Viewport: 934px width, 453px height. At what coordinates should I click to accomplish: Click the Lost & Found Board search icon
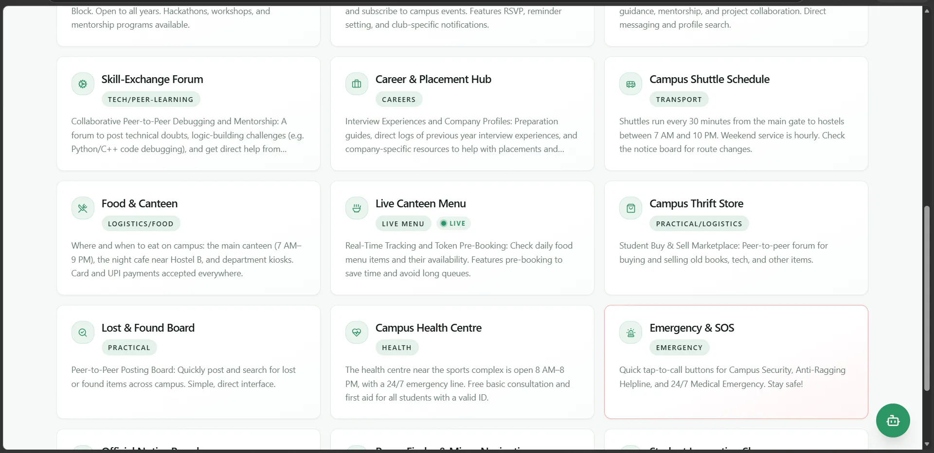click(83, 333)
